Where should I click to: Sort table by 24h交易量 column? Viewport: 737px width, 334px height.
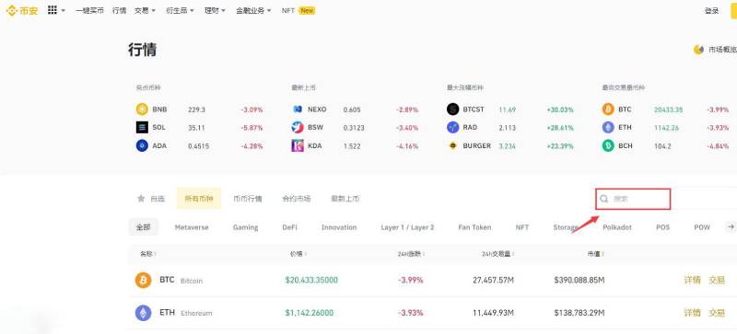(497, 254)
